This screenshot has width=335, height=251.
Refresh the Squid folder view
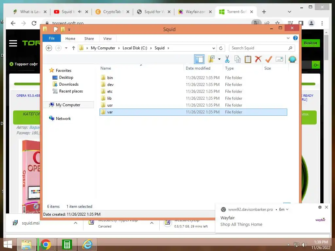coord(221,48)
